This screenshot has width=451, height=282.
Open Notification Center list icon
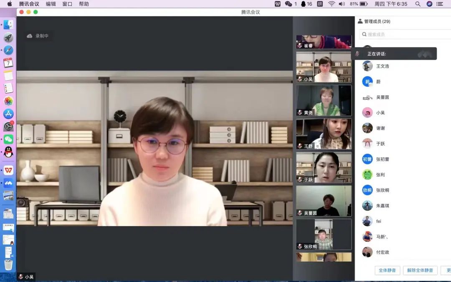coord(439,4)
